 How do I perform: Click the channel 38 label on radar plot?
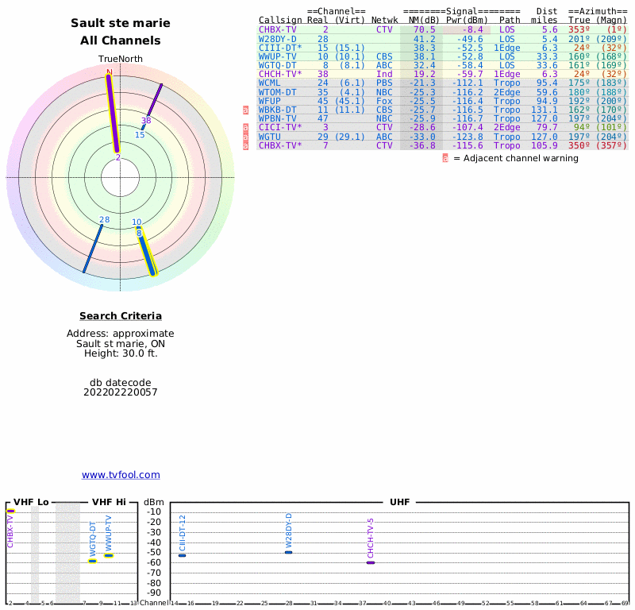click(x=146, y=121)
